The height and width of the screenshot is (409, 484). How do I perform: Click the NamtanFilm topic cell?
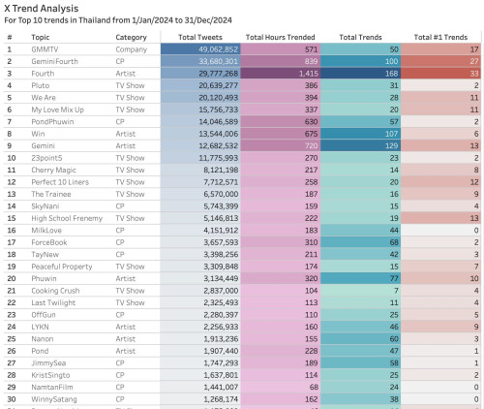pos(52,387)
